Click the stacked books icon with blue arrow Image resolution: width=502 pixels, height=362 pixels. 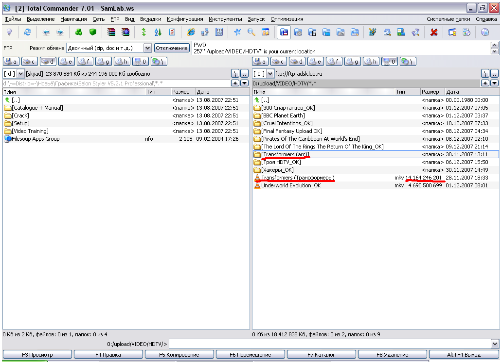tap(125, 33)
